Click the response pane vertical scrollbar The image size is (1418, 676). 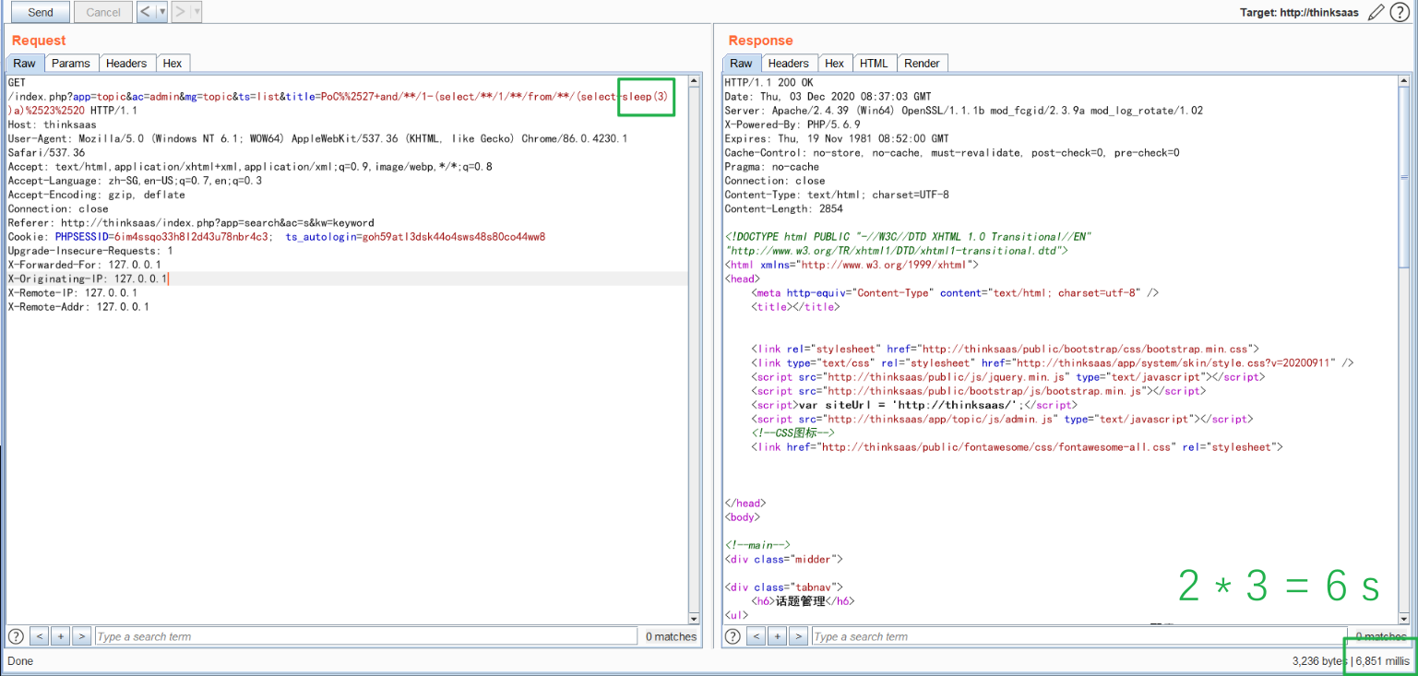coord(1404,348)
